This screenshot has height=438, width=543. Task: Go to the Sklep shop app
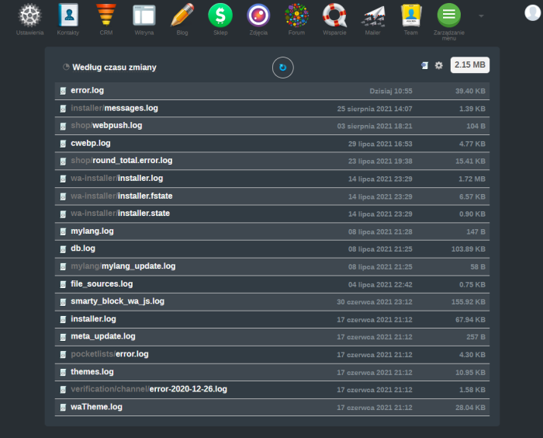(x=220, y=16)
